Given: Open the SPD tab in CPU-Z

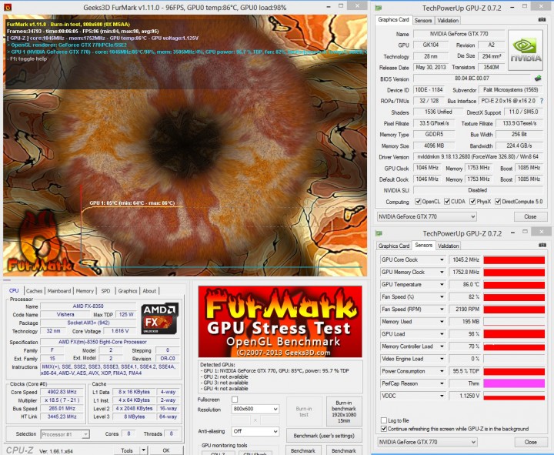Looking at the screenshot, I should click(105, 290).
